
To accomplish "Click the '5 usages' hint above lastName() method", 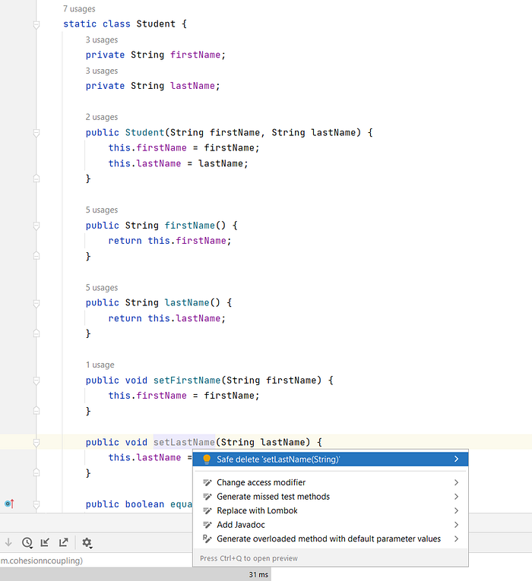I will point(102,288).
